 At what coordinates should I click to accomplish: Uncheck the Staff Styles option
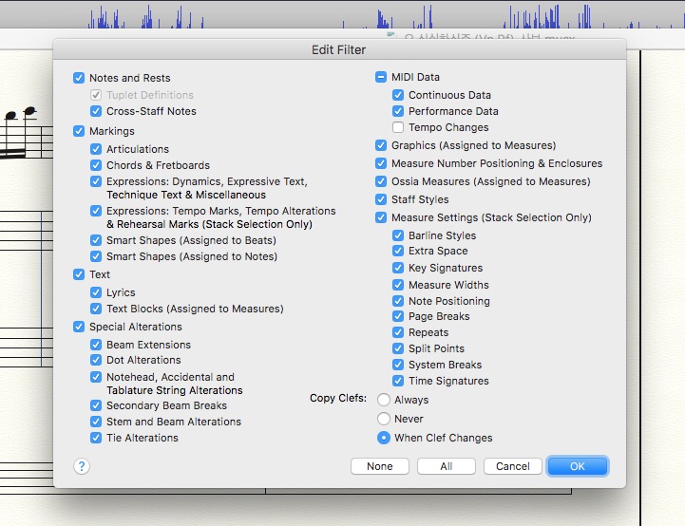click(x=381, y=199)
